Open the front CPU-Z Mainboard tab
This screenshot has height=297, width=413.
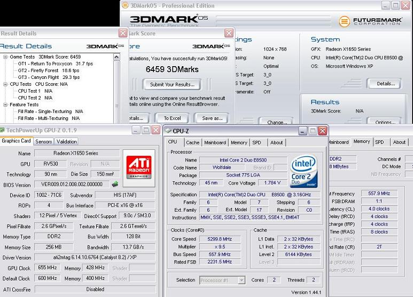coord(215,142)
